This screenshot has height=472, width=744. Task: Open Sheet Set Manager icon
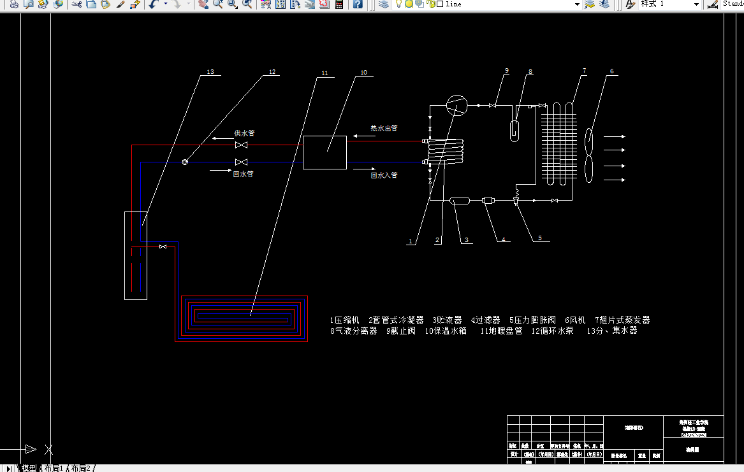(x=310, y=4)
